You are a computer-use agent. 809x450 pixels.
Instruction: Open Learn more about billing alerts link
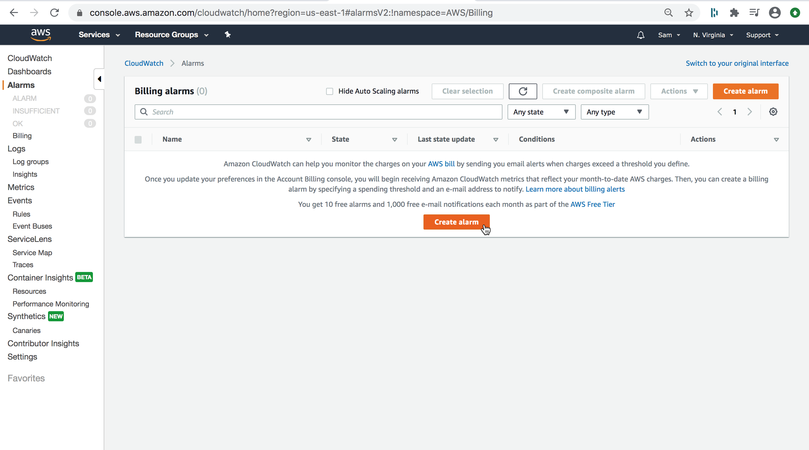pos(575,189)
